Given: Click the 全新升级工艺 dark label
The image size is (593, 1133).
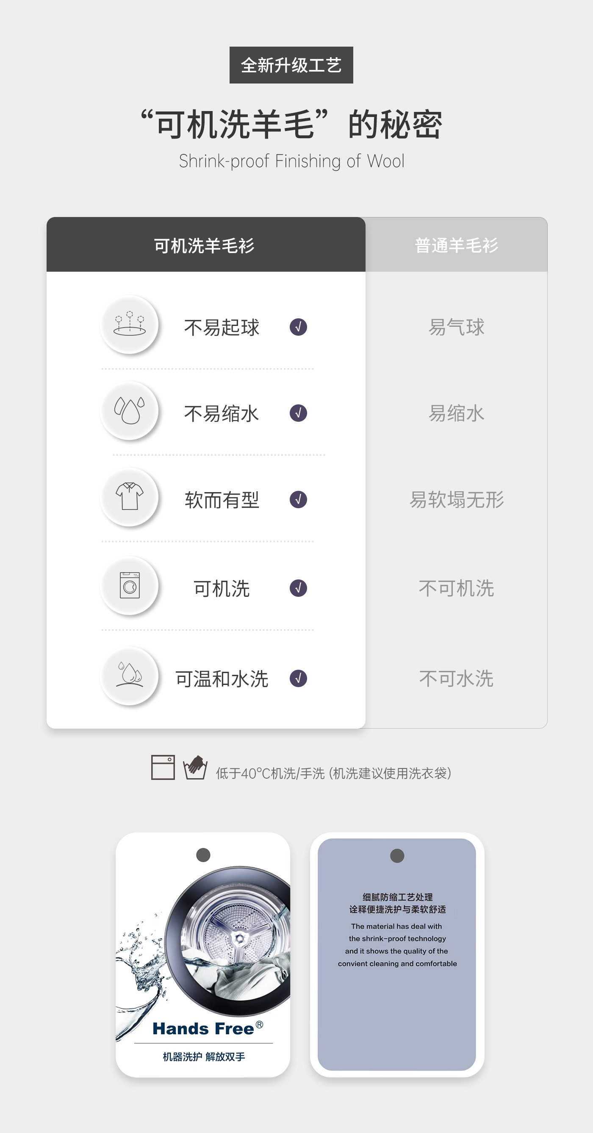Looking at the screenshot, I should pyautogui.click(x=291, y=65).
